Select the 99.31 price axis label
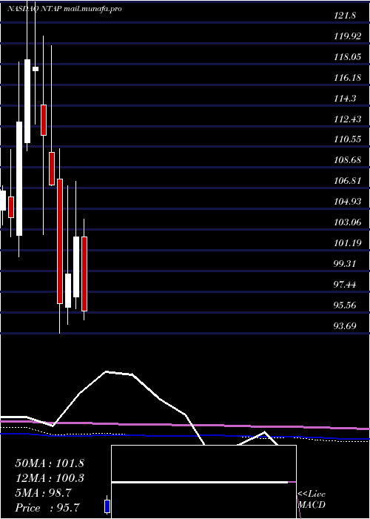The width and height of the screenshot is (370, 519). point(345,264)
